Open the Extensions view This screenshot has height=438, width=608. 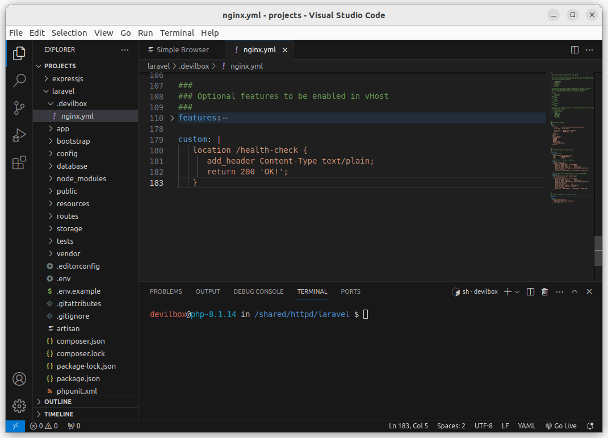(x=19, y=163)
